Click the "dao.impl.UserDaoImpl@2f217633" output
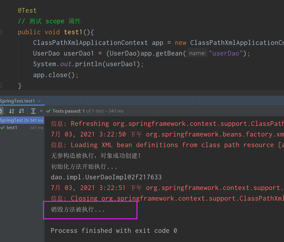284x242 pixels. [x=106, y=177]
